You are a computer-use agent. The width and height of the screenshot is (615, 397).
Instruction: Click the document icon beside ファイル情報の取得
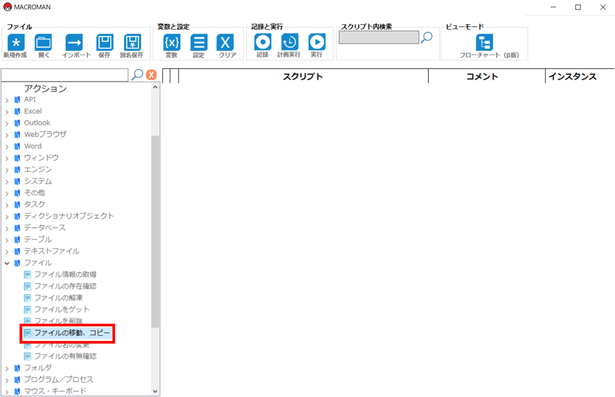point(28,275)
